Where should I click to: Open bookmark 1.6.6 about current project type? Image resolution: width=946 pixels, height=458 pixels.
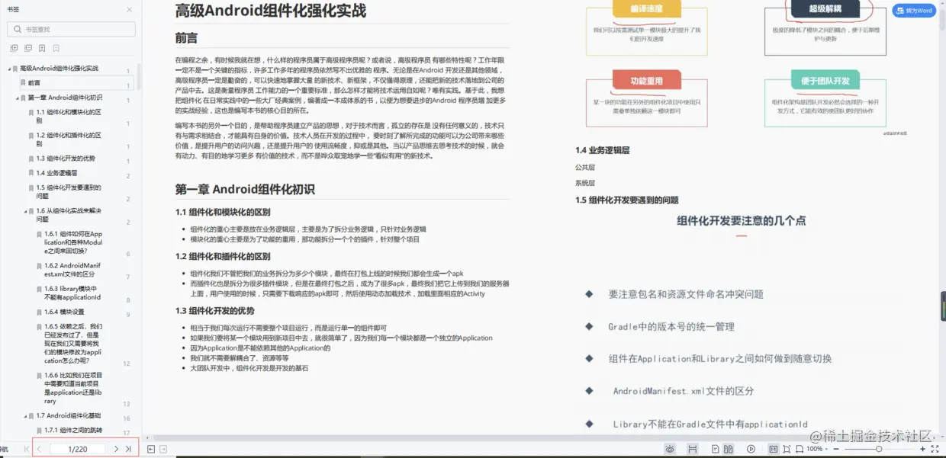(x=73, y=388)
